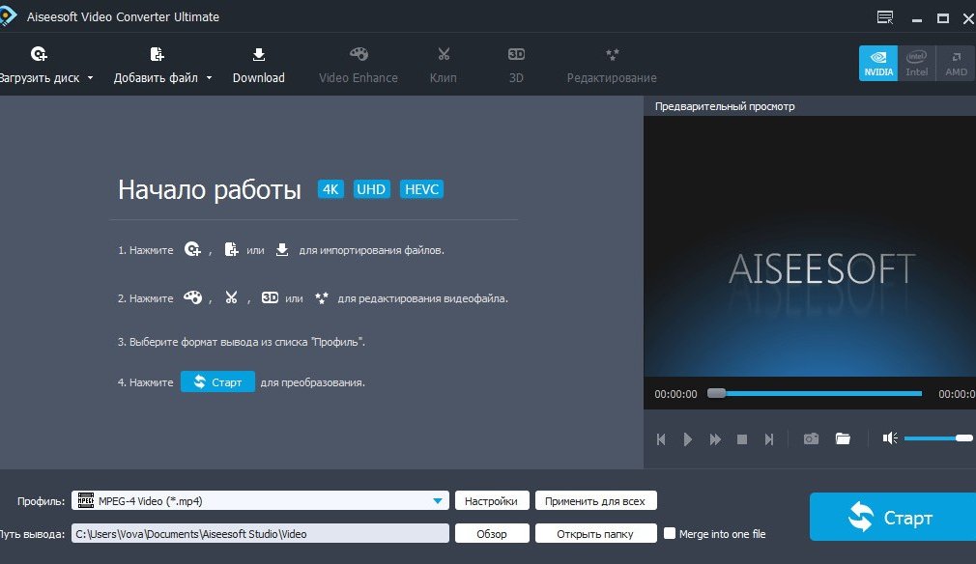Click the large Start (Старт) button
The width and height of the screenshot is (976, 564).
pos(893,517)
